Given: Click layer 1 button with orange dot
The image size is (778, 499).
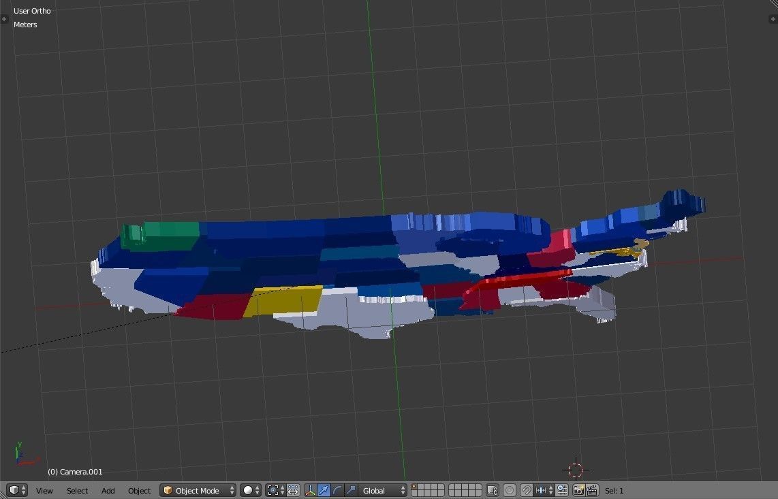Looking at the screenshot, I should [x=414, y=487].
